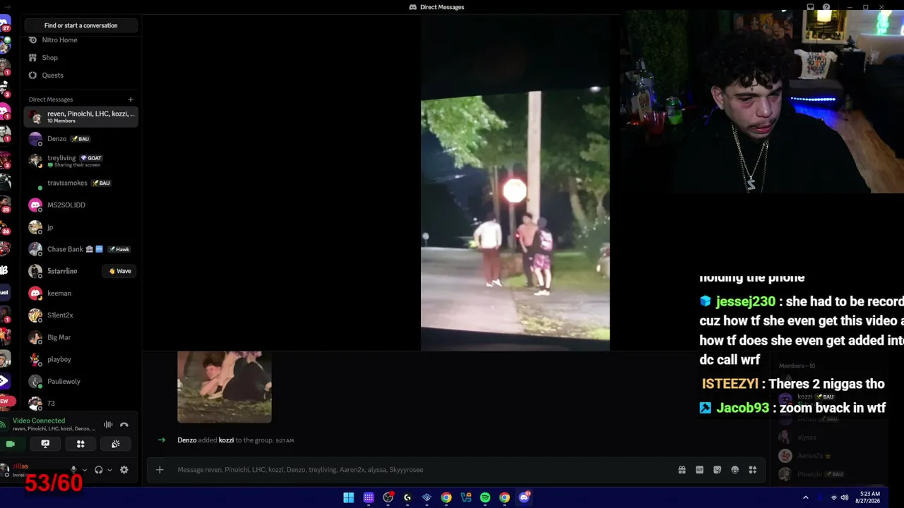The height and width of the screenshot is (508, 904).
Task: Open the soundboard button
Action: pos(115,444)
